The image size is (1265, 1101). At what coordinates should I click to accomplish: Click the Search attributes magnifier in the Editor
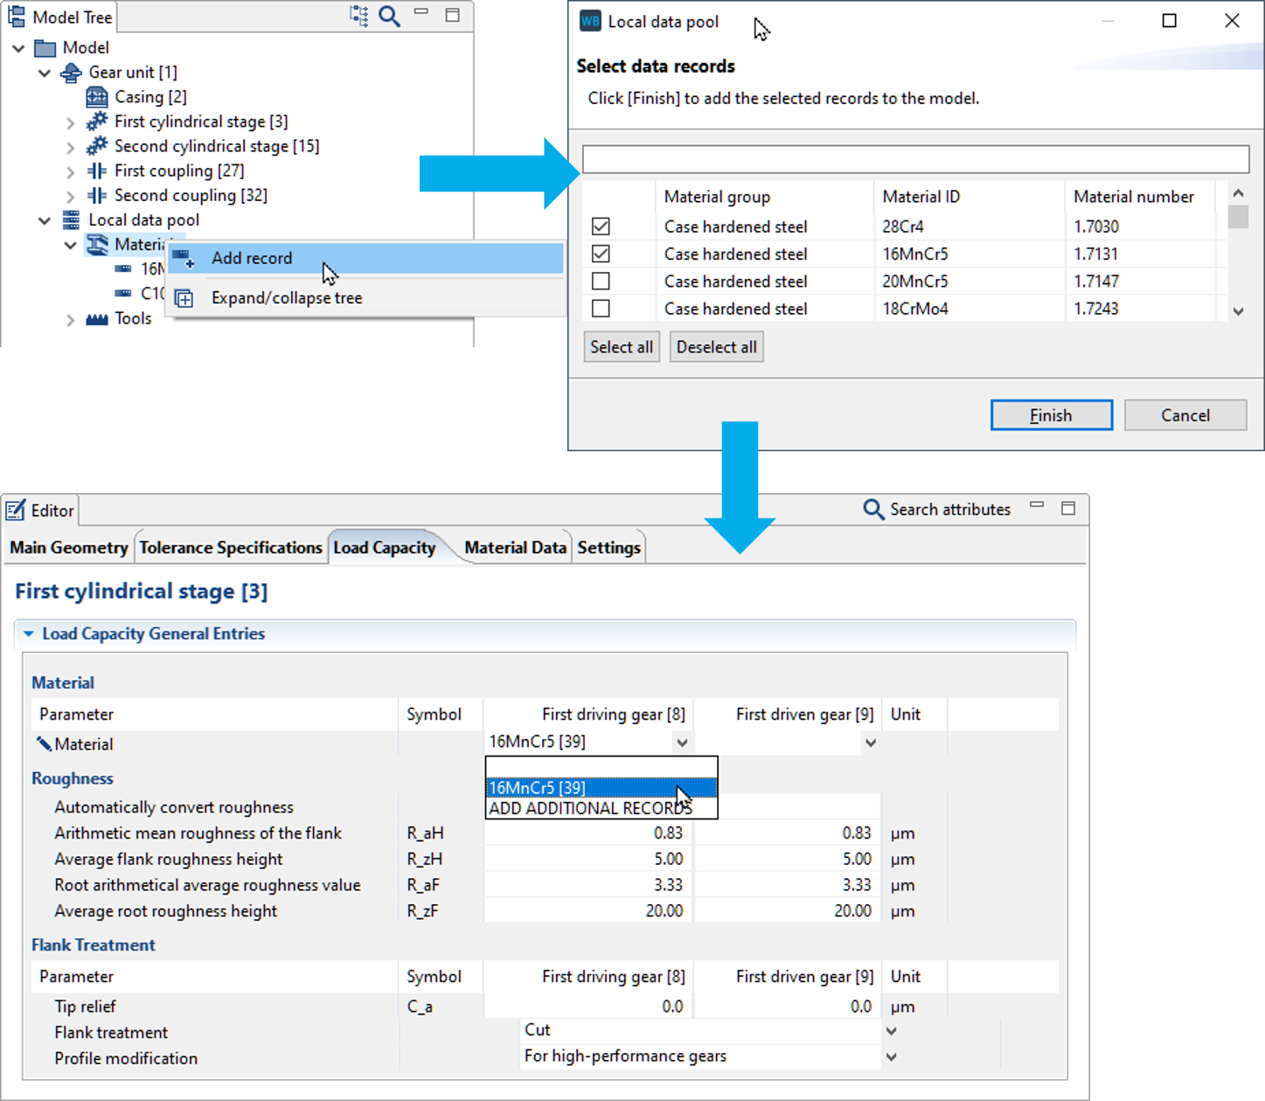coord(872,509)
